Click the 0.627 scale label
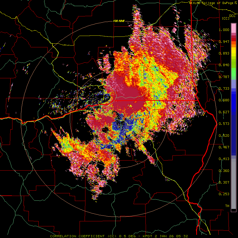This screenshot has height=238, width=238. tap(224, 112)
